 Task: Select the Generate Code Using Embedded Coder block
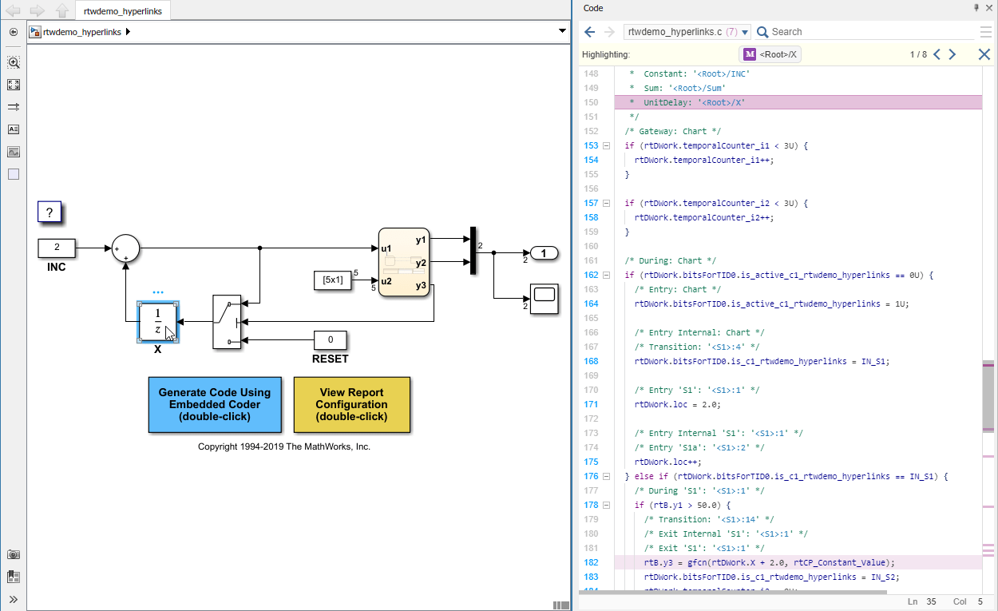pos(216,405)
